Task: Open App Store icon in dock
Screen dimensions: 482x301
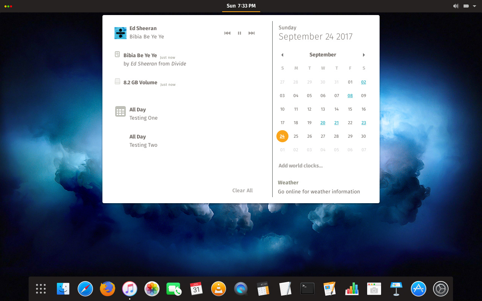Action: [418, 289]
